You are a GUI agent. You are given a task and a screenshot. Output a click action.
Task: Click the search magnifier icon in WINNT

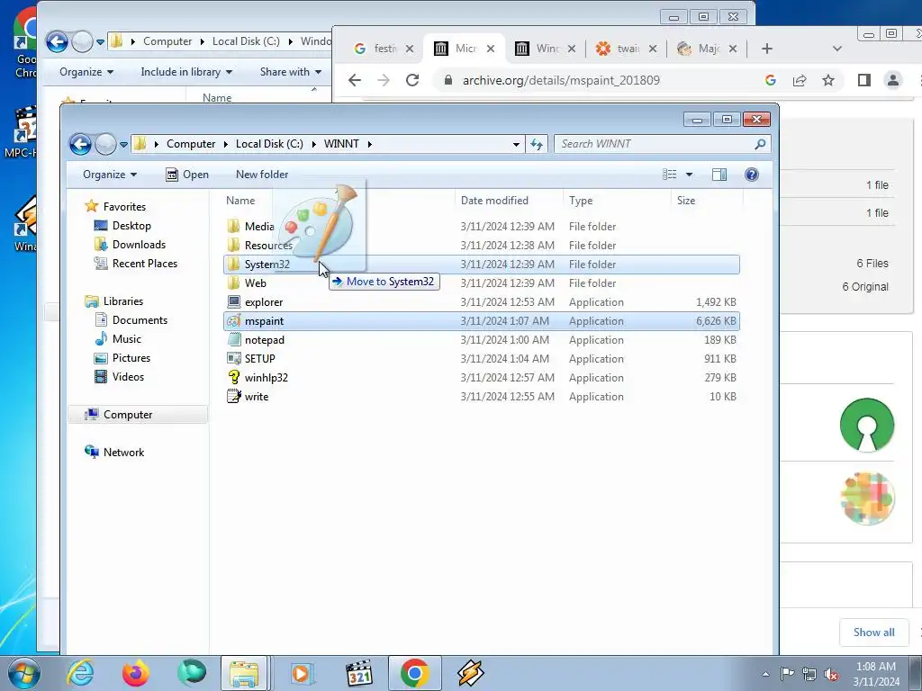click(x=760, y=144)
